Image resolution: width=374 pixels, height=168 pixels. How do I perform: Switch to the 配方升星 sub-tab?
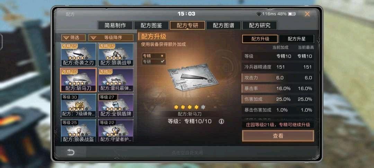coord(296,39)
